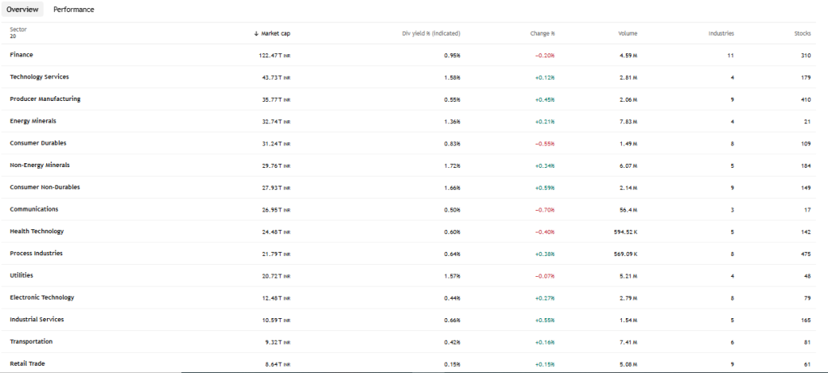Click Technology Services dividend yield 1.58%
The image size is (828, 373).
click(452, 78)
